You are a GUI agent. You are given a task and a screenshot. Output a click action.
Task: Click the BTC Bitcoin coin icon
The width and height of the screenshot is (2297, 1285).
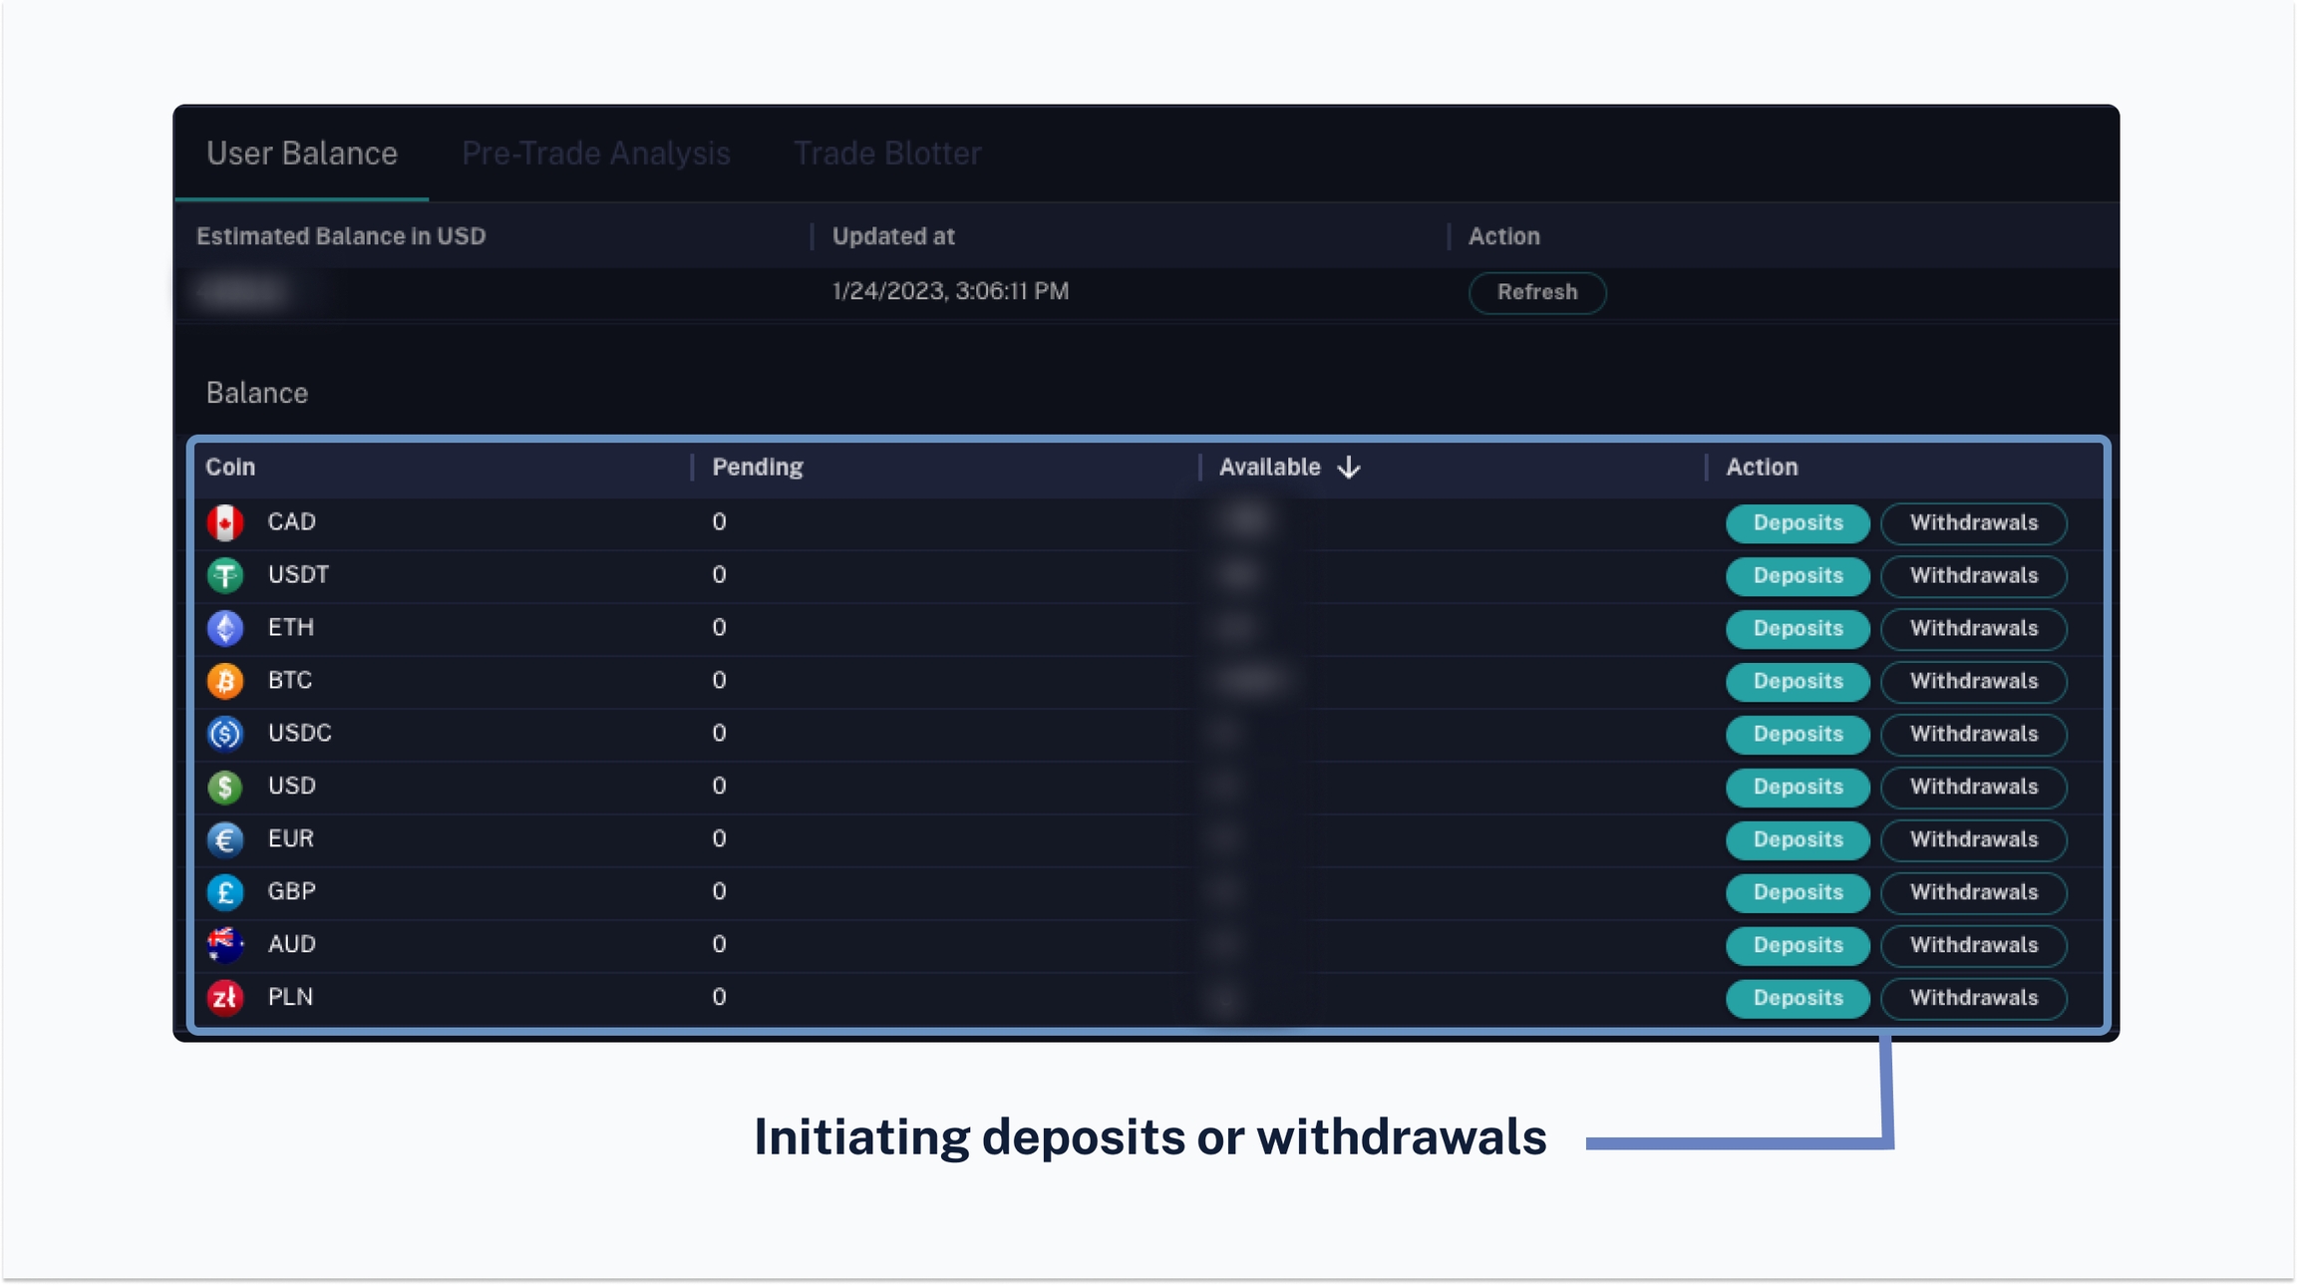coord(225,681)
